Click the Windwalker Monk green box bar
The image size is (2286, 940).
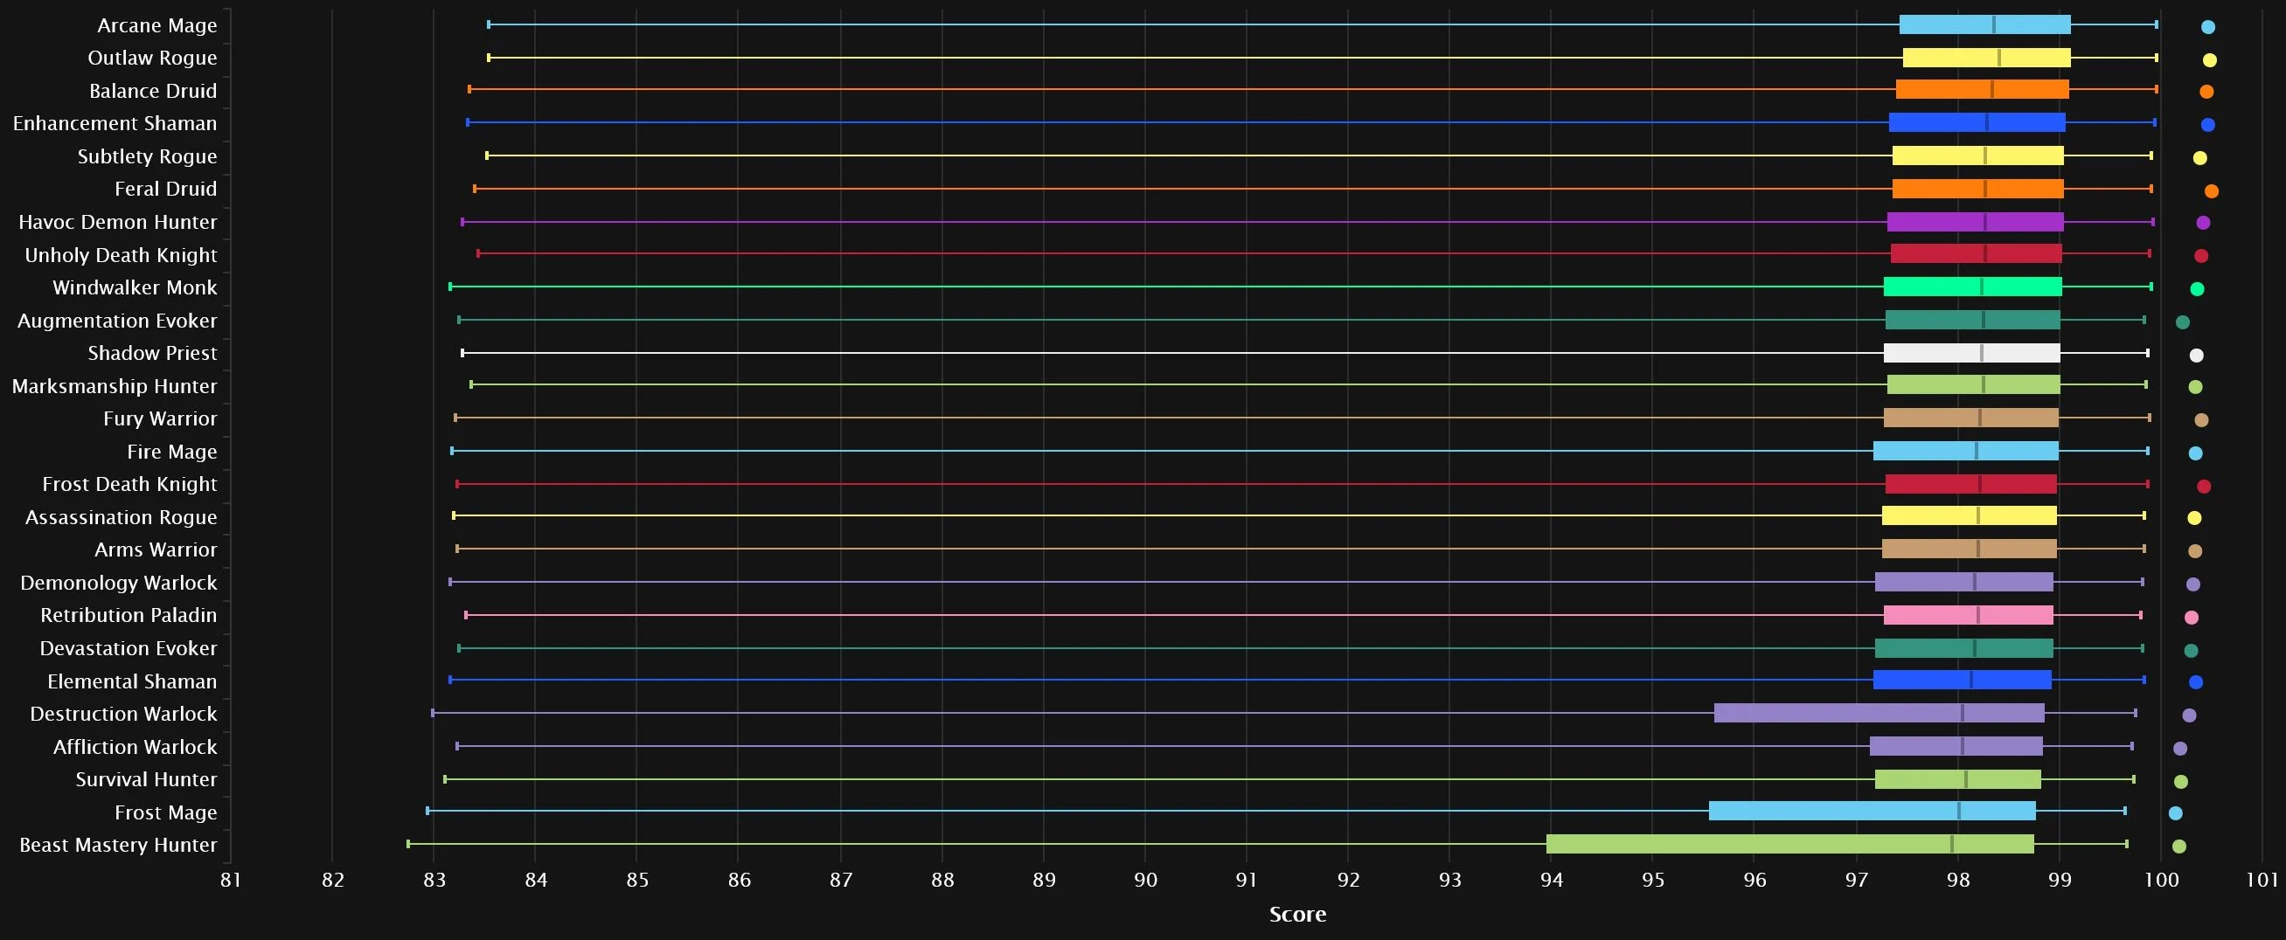click(x=1973, y=287)
